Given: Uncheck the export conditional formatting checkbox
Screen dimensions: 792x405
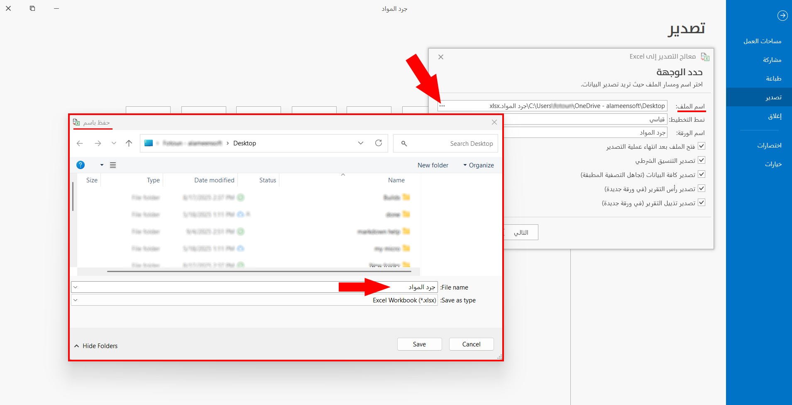Looking at the screenshot, I should pyautogui.click(x=702, y=160).
